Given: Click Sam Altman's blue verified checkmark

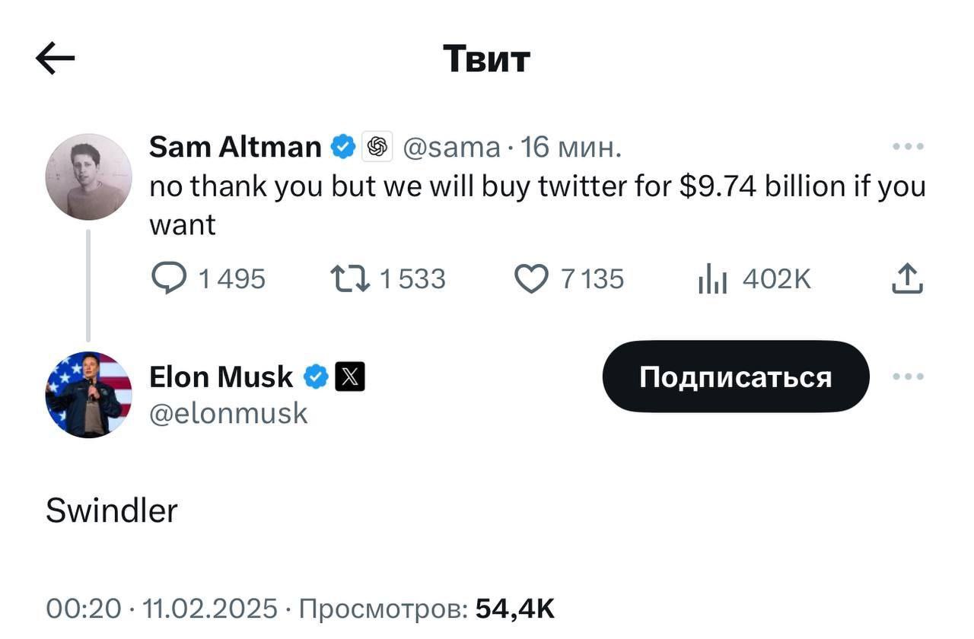Looking at the screenshot, I should [x=343, y=147].
